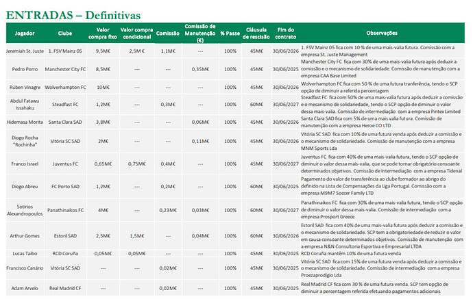Click player name 'Franco Israel'

[x=25, y=164]
